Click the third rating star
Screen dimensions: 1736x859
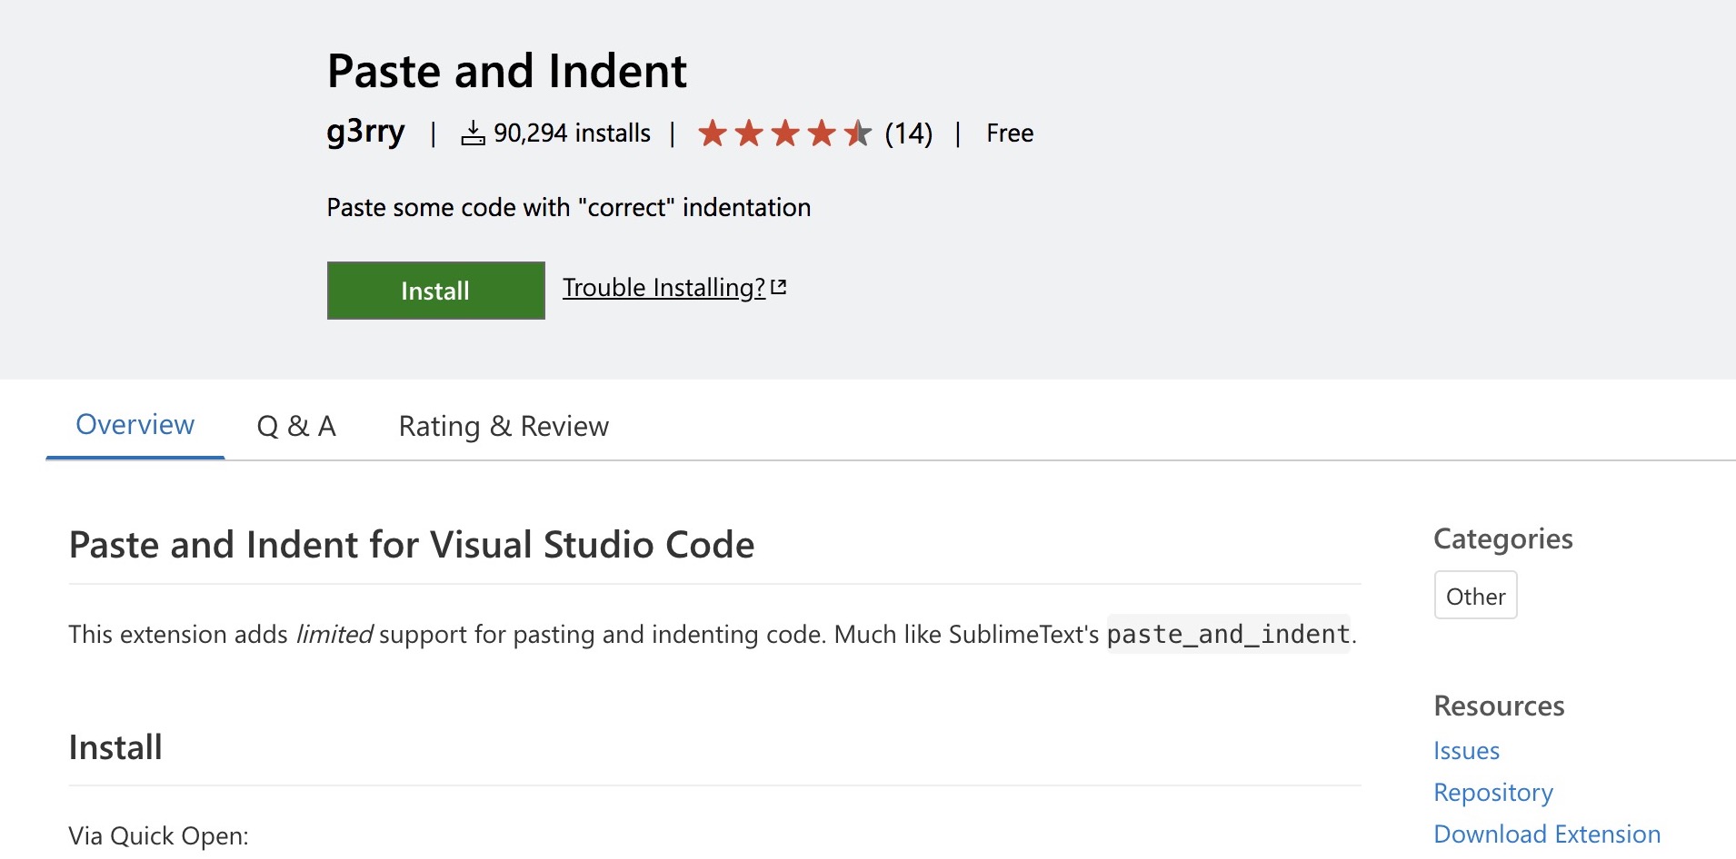(785, 133)
